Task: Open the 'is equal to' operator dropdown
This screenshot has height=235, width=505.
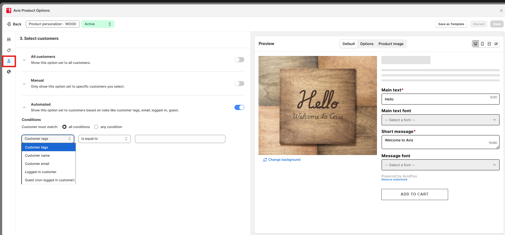Action: [104, 139]
